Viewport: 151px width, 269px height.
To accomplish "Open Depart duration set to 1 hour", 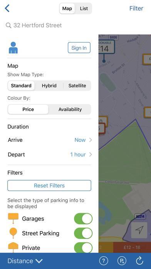I will (x=50, y=155).
